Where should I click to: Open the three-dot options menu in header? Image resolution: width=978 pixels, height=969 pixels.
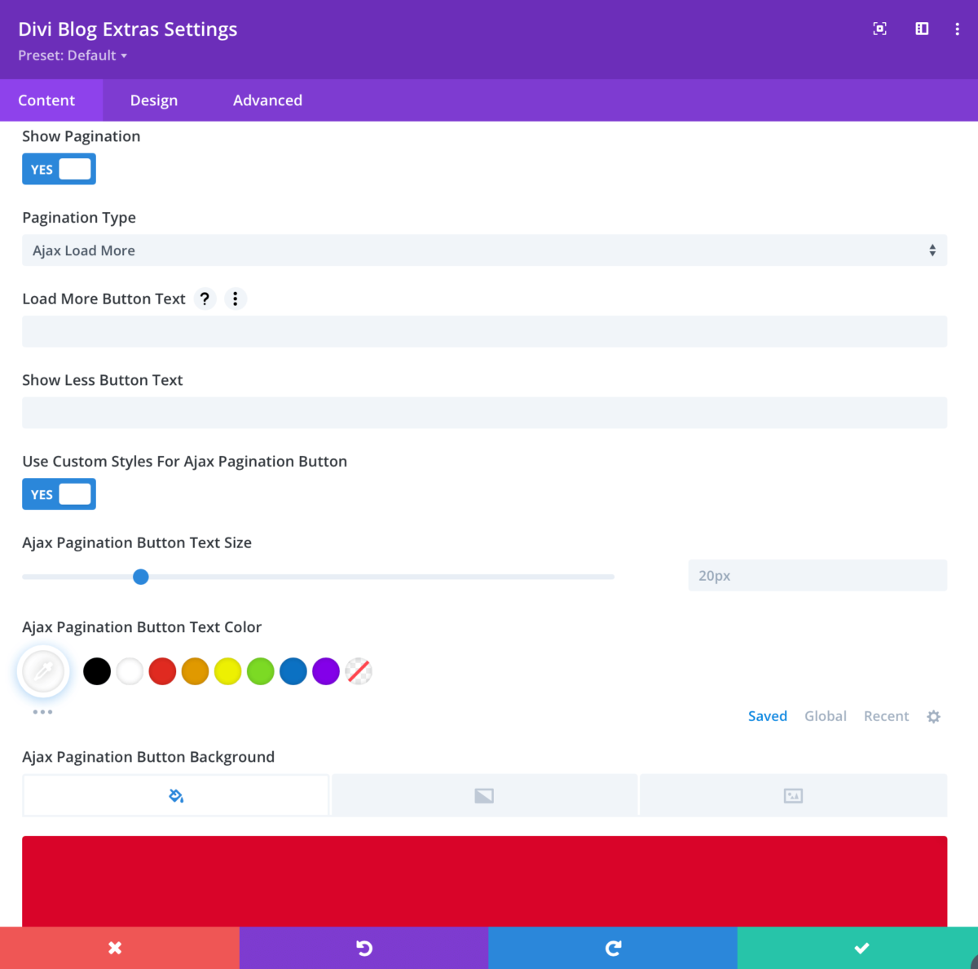pyautogui.click(x=957, y=29)
